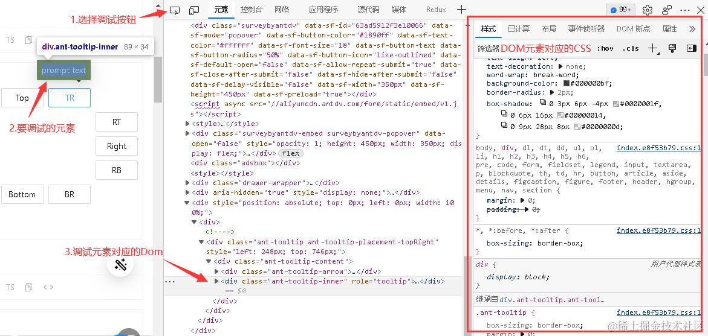Viewport: 708px width, 336px height.
Task: Click the copy icon beside the code brackets
Action: tap(28, 287)
